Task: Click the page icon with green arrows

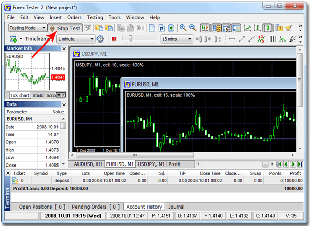Action: 171,28
